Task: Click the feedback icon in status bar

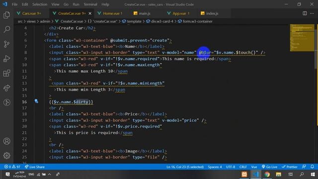Action: pyautogui.click(x=304, y=167)
